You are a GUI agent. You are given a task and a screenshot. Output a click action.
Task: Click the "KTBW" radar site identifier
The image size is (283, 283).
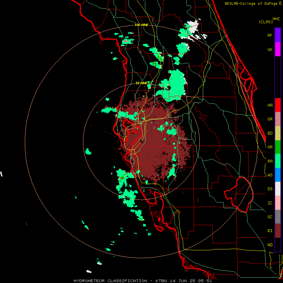(162, 281)
